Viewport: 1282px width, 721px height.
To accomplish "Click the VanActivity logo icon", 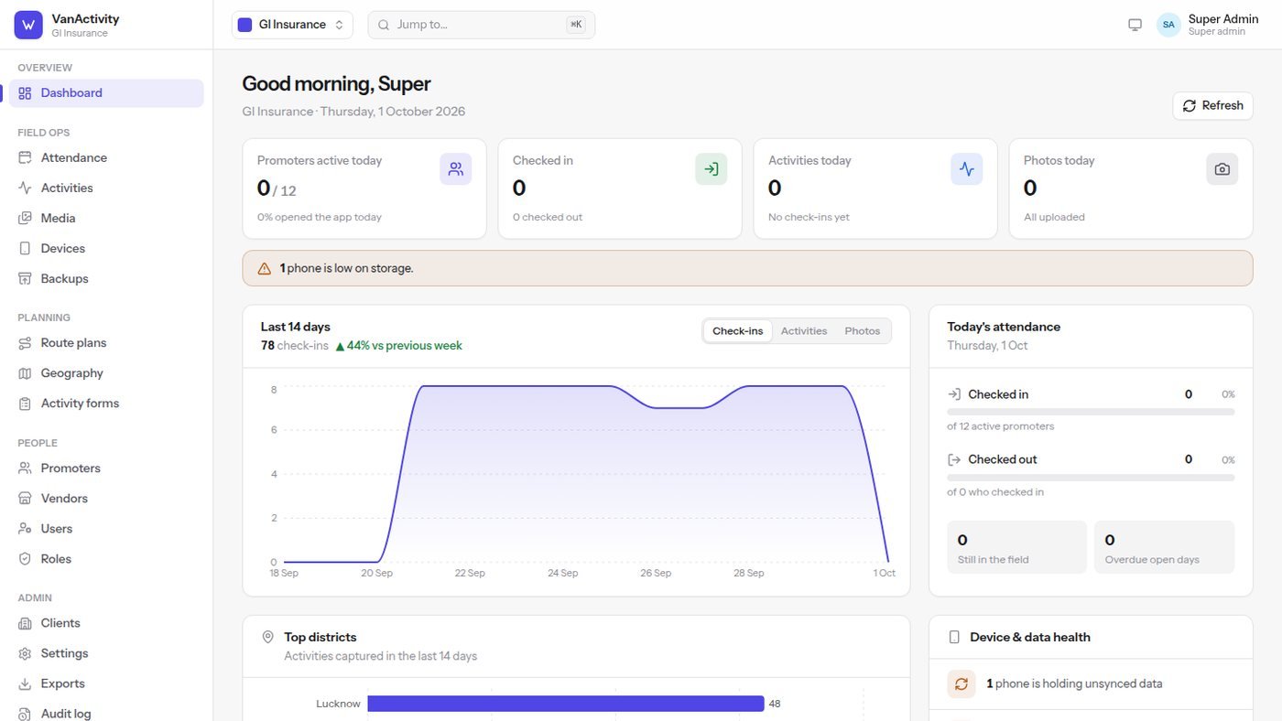I will tap(28, 25).
